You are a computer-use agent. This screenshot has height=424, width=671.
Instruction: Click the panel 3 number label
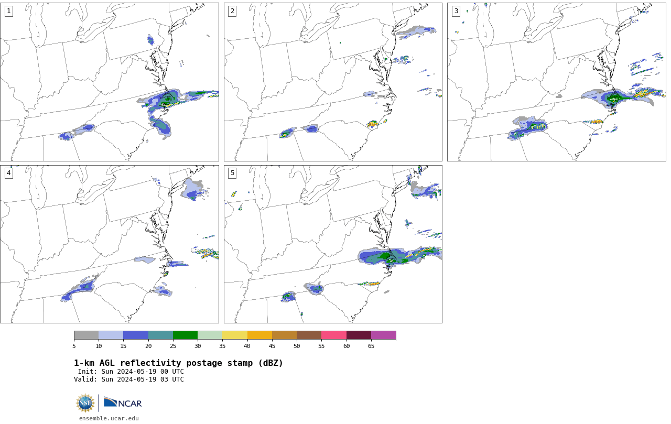tap(456, 11)
